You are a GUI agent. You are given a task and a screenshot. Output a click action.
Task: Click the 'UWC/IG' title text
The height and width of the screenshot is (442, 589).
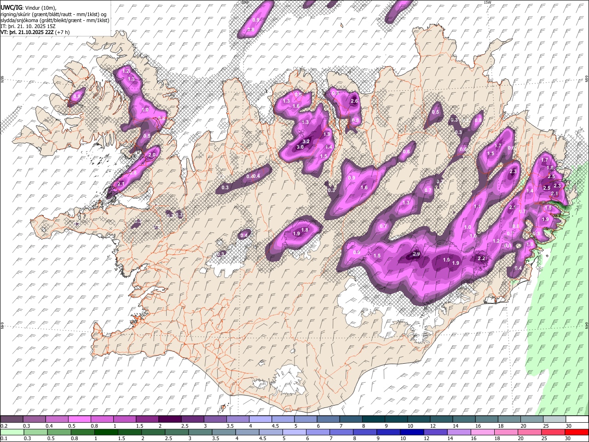11,7
